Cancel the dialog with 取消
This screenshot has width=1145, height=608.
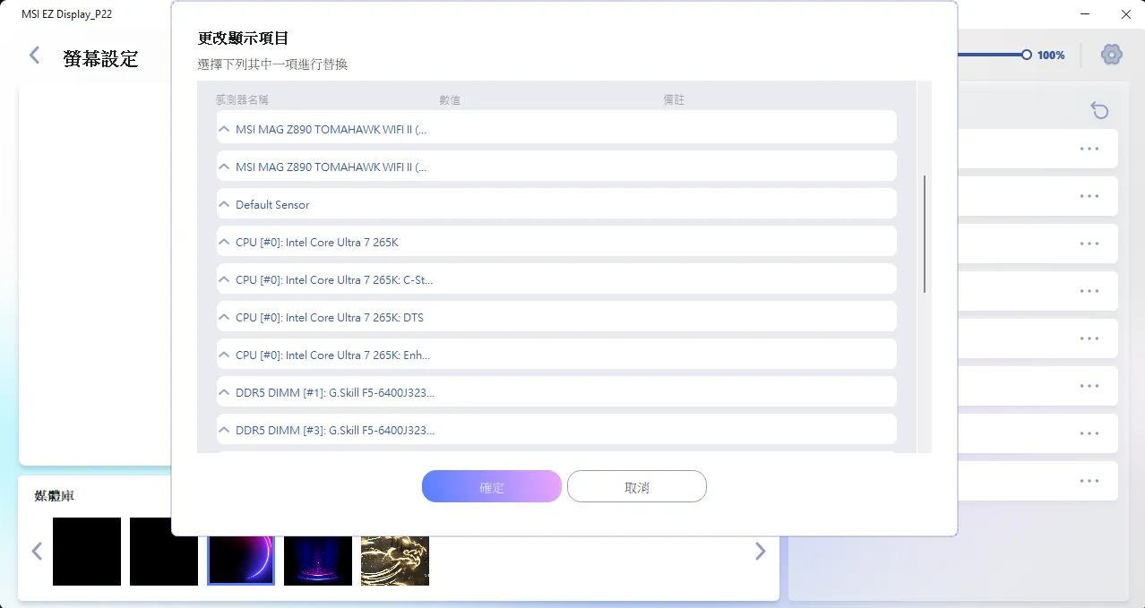pos(637,487)
